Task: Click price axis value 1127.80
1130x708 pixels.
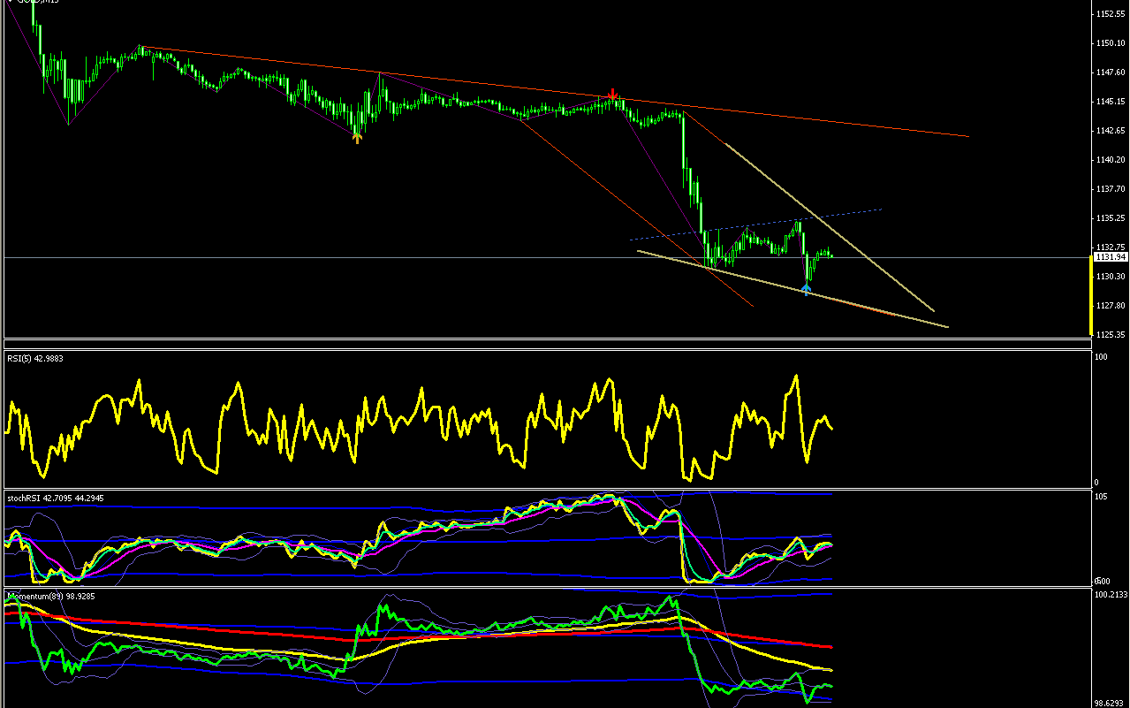Action: (x=1110, y=306)
